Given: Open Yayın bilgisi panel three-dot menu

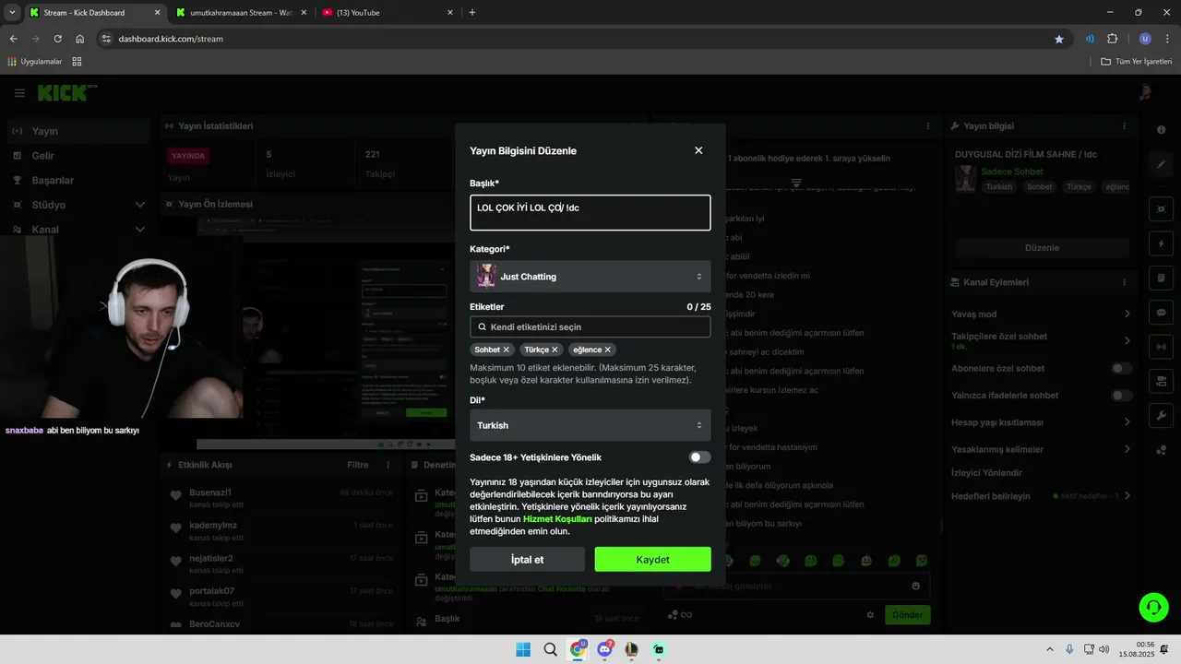Looking at the screenshot, I should point(1124,126).
